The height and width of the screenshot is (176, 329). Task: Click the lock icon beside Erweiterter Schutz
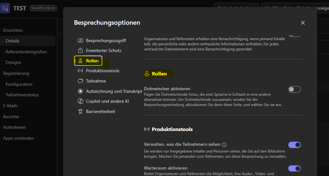click(80, 51)
